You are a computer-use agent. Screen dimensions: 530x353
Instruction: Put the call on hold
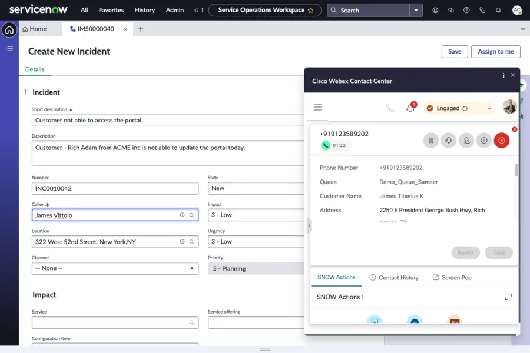[431, 141]
